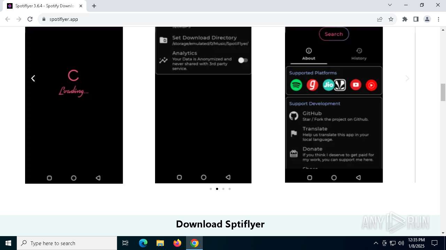
Task: Close the Spotiflyer tab
Action: click(x=81, y=6)
